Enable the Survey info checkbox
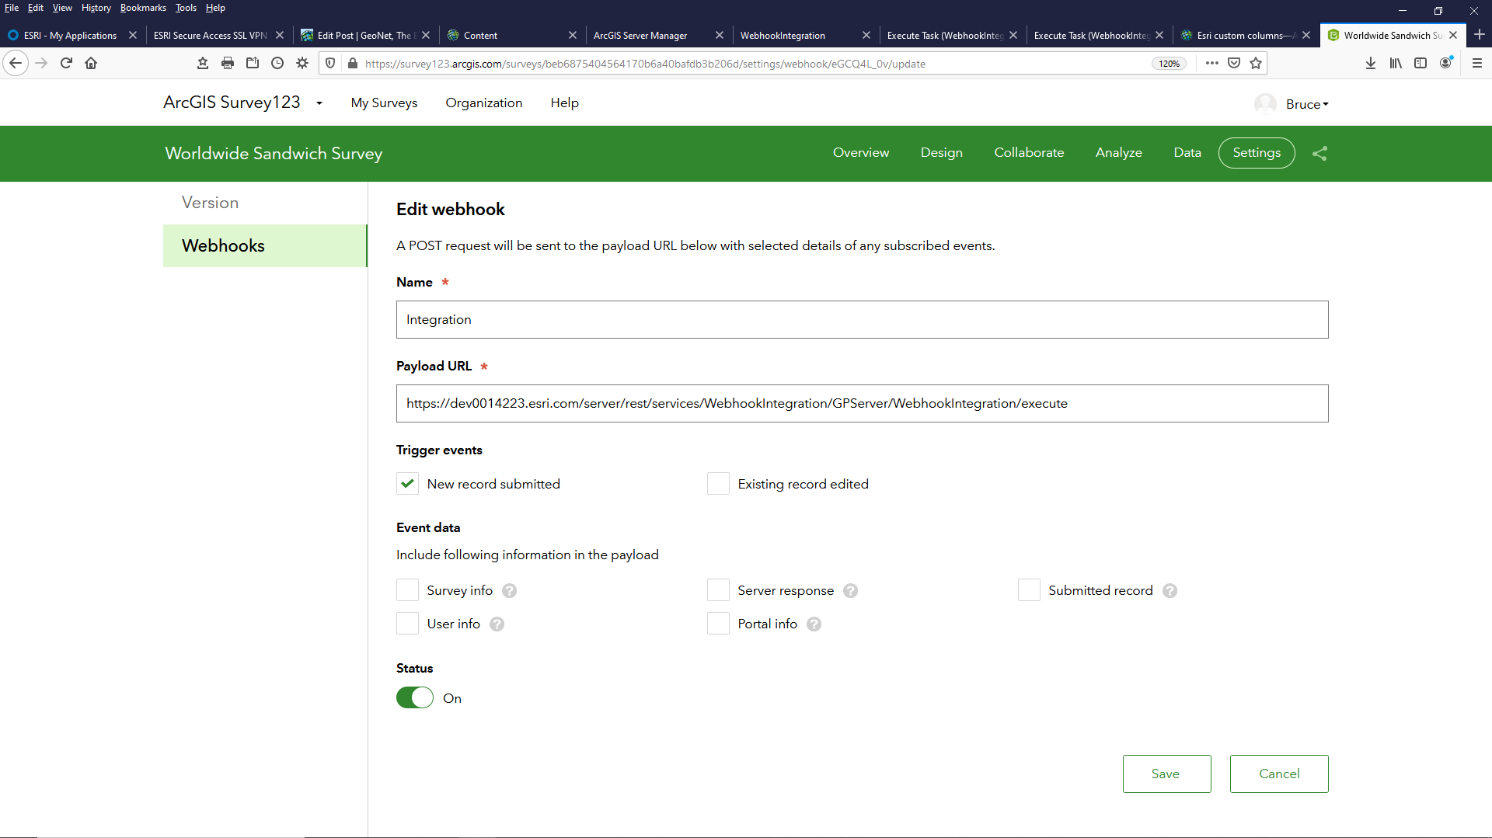 [x=407, y=589]
